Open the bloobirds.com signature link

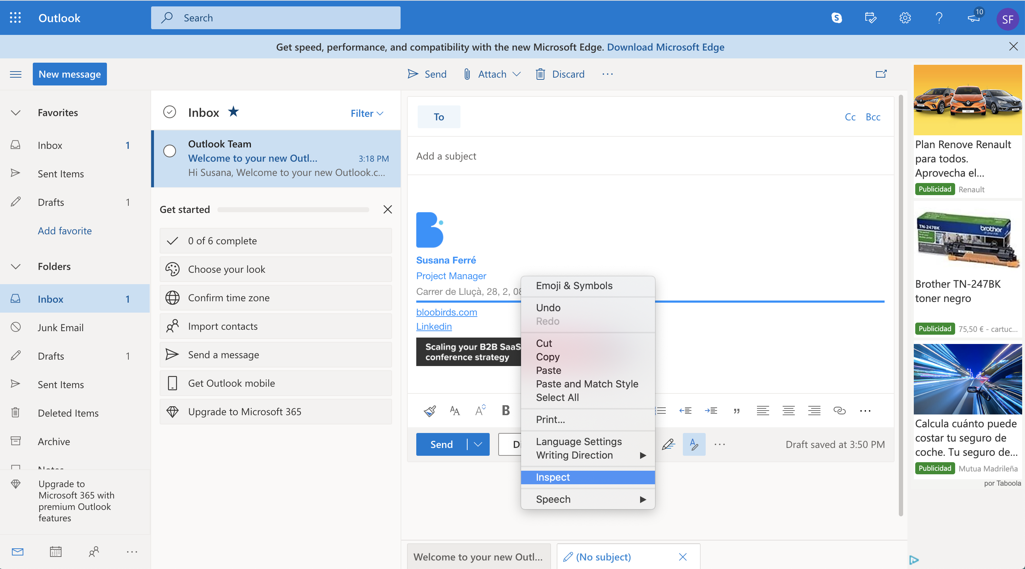(447, 312)
